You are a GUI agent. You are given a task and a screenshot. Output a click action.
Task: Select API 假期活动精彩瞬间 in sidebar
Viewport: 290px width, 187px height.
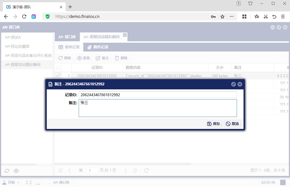(27, 65)
